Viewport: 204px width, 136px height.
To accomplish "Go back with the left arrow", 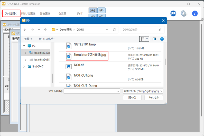I will 25,30.
